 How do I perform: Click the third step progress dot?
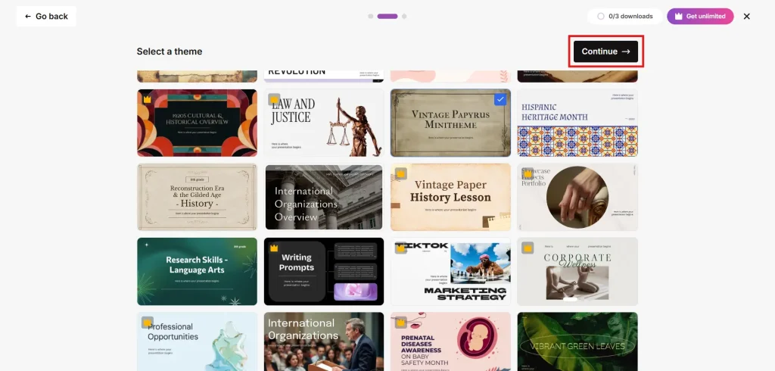404,17
